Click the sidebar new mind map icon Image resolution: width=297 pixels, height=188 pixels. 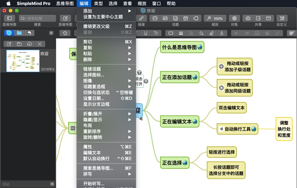(9, 44)
